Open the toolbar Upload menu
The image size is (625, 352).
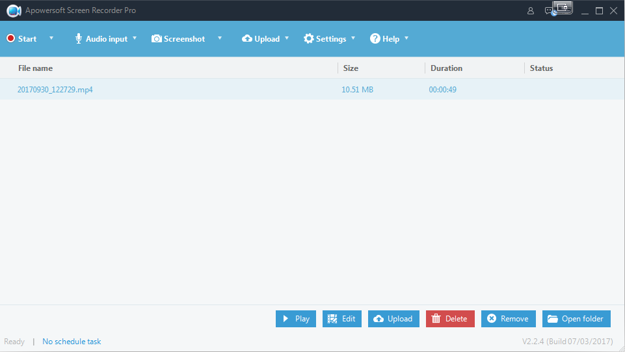(261, 38)
